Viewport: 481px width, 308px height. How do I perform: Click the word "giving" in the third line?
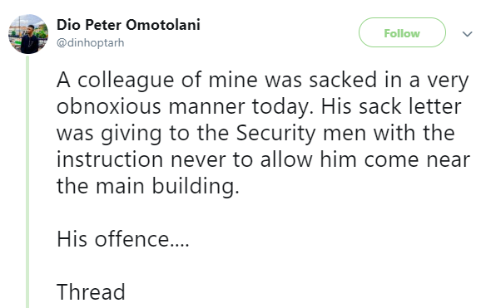tap(131, 134)
